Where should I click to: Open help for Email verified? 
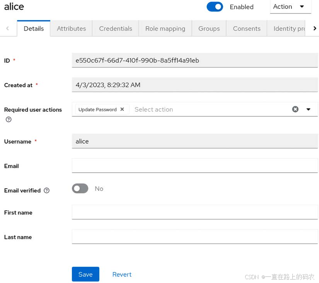(x=46, y=191)
